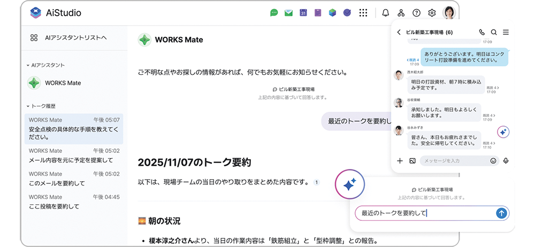
Task: Click the AI sparkle button beside chat messages
Action: (x=503, y=133)
